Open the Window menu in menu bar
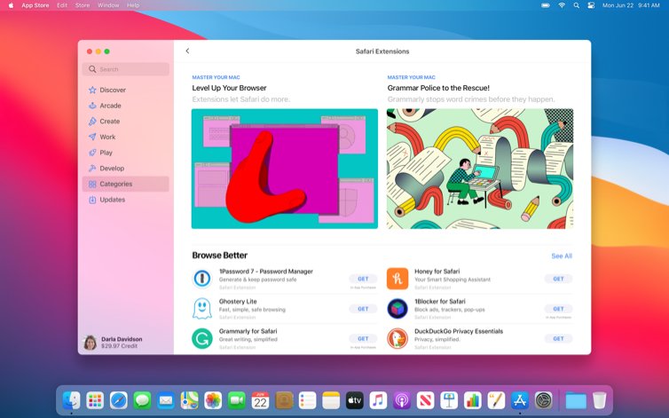 [107, 5]
